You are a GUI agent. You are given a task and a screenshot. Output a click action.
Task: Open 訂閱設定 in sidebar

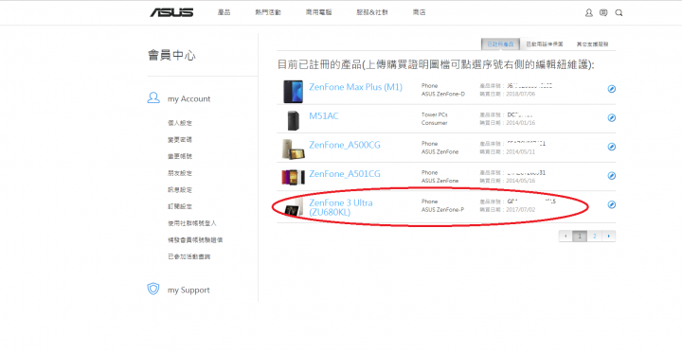pos(180,207)
